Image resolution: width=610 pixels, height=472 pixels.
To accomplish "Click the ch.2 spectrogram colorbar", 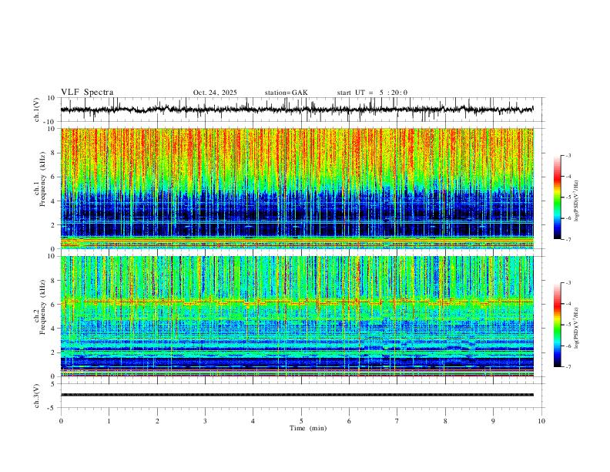I will pyautogui.click(x=557, y=325).
